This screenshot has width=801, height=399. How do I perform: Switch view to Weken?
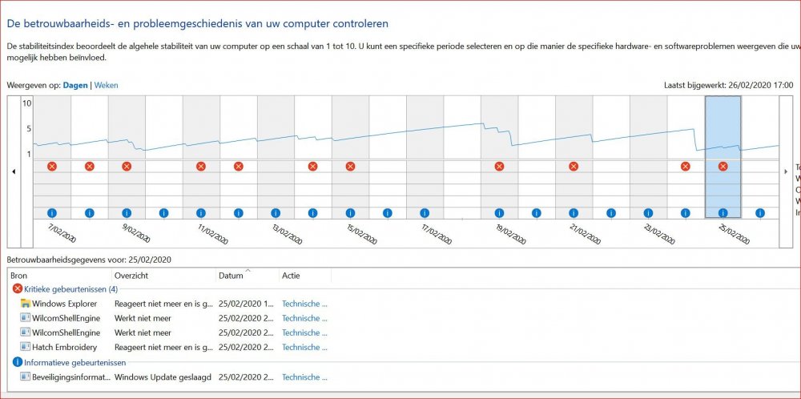pos(107,85)
